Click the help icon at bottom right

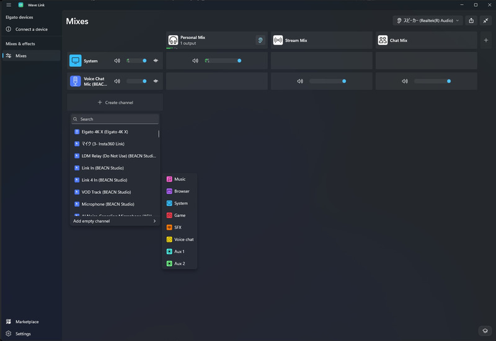tap(485, 330)
